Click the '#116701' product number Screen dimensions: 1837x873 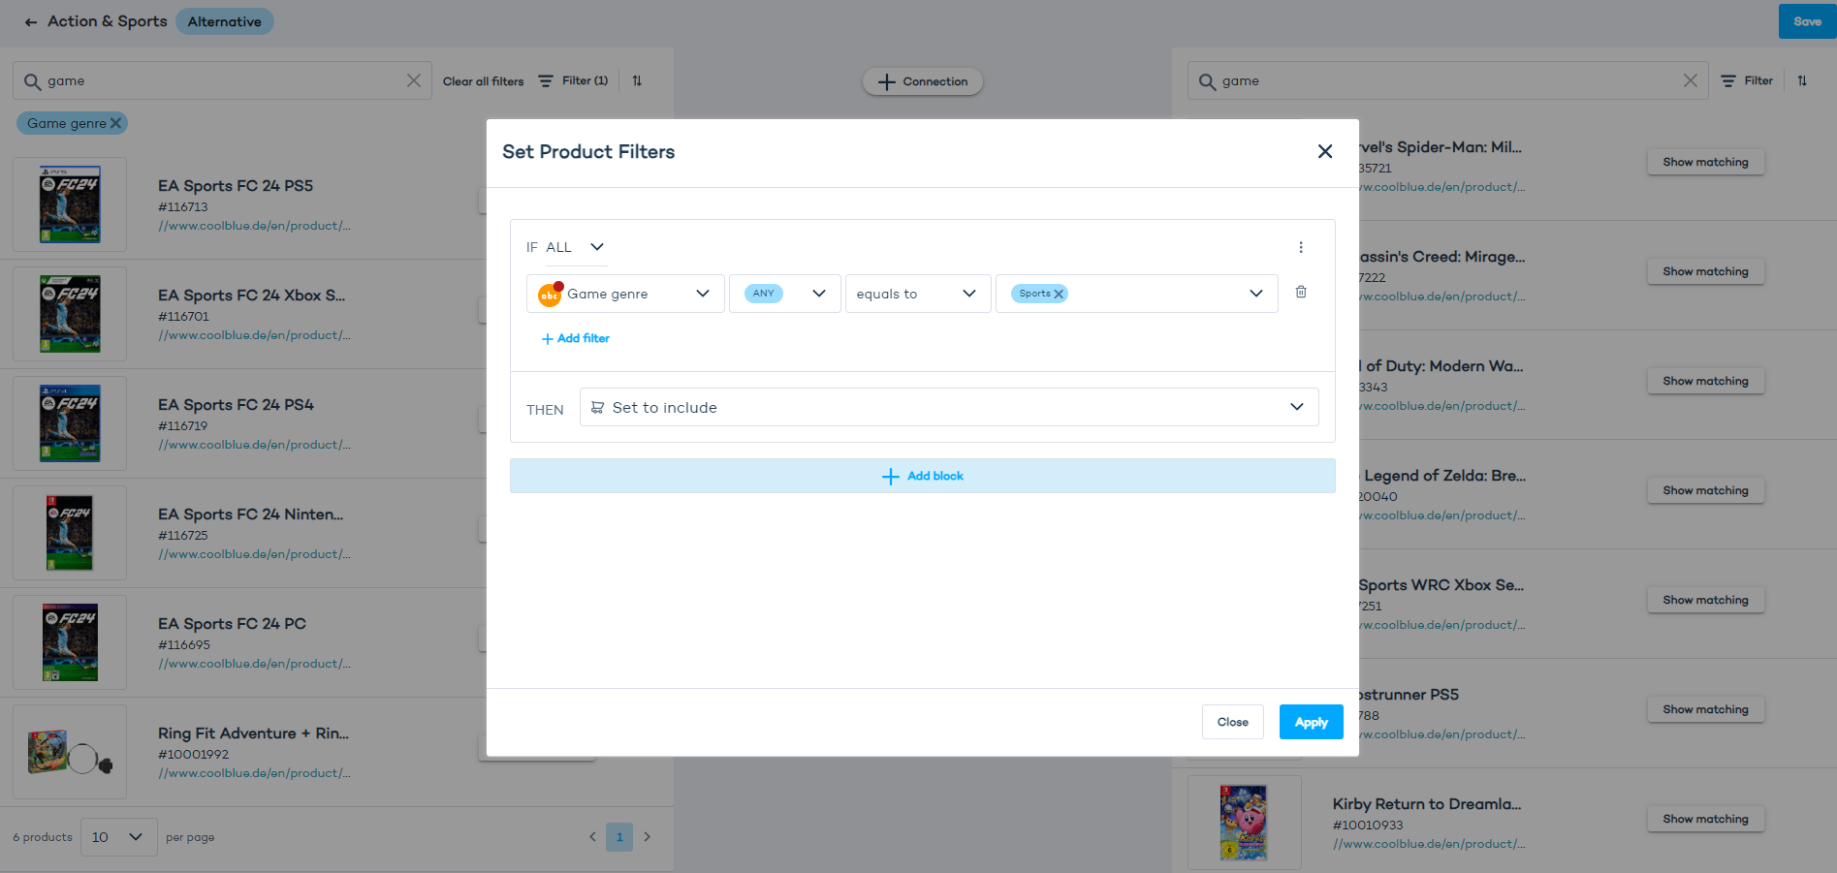pyautogui.click(x=184, y=317)
